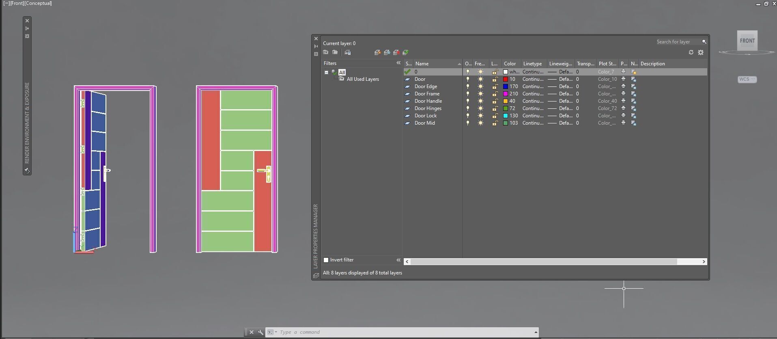Click new VP freeze icon for layer 0
This screenshot has height=339, width=777.
point(633,72)
